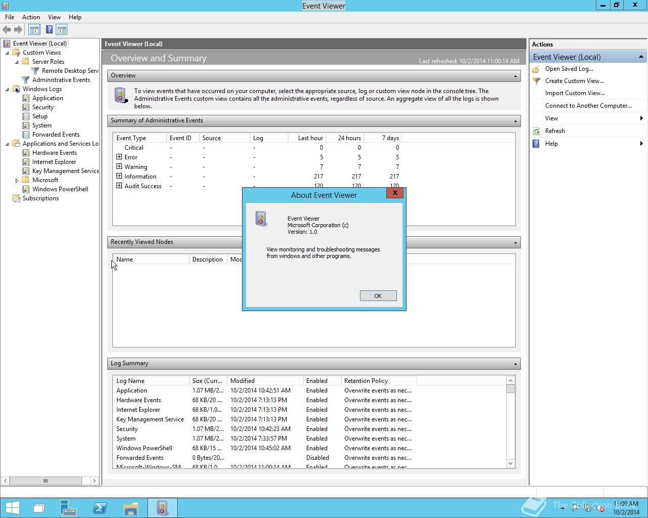
Task: Collapse Summary of Administrative Events section
Action: coord(515,121)
